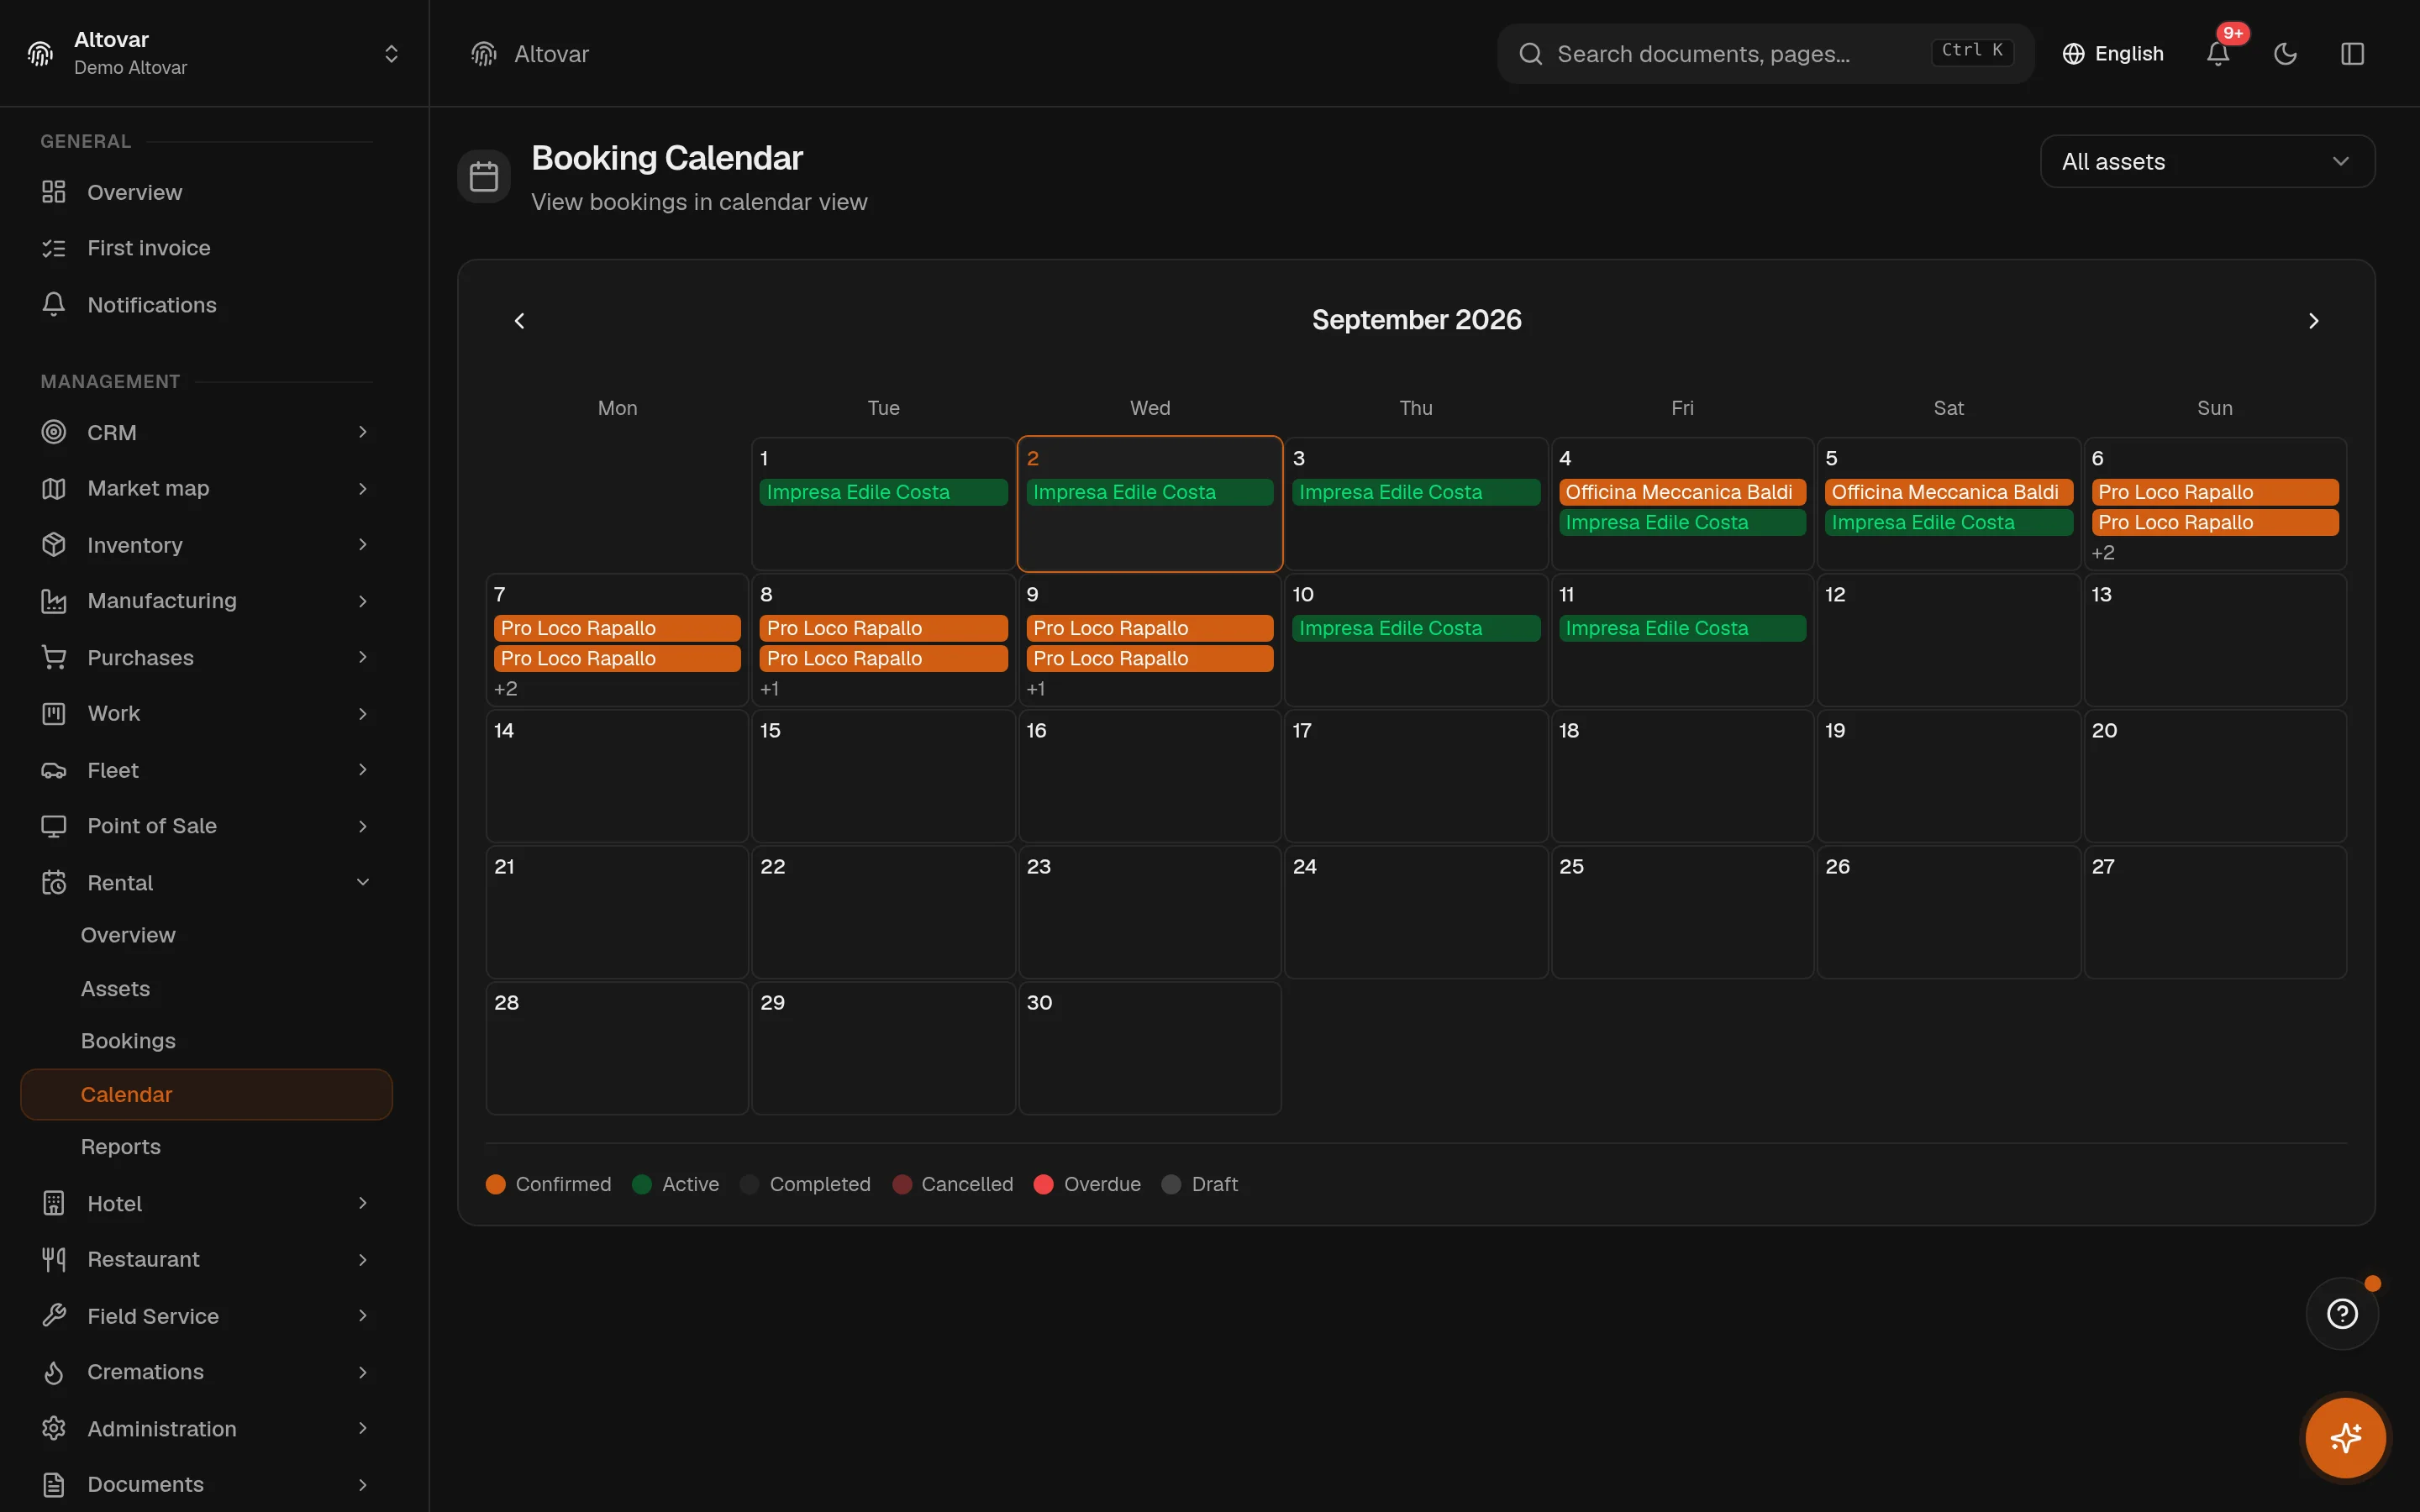Click the Altovar breadcrumb text
Viewport: 2420px width, 1512px height.
(551, 54)
